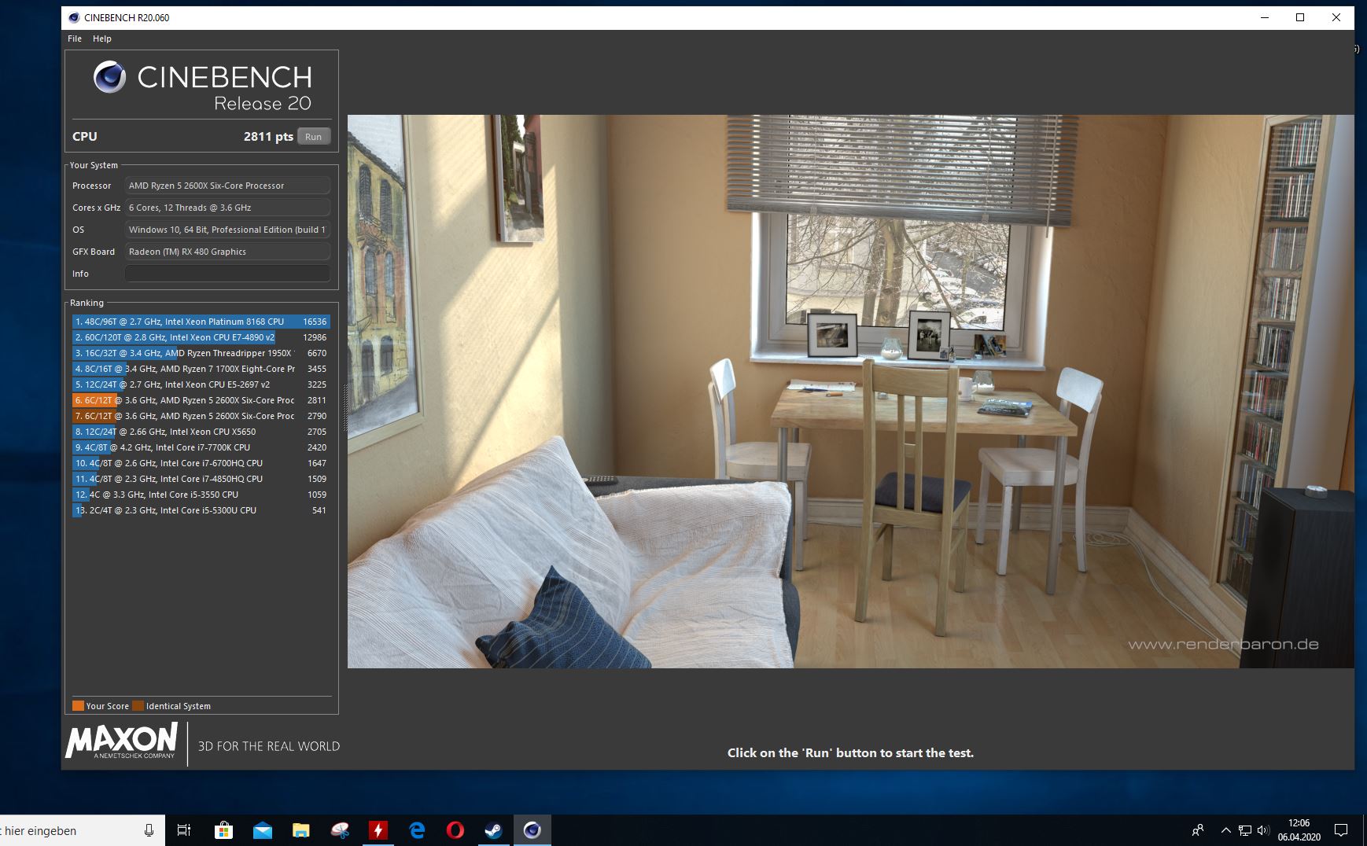Click the empty Info input field
1367x846 pixels.
point(227,274)
